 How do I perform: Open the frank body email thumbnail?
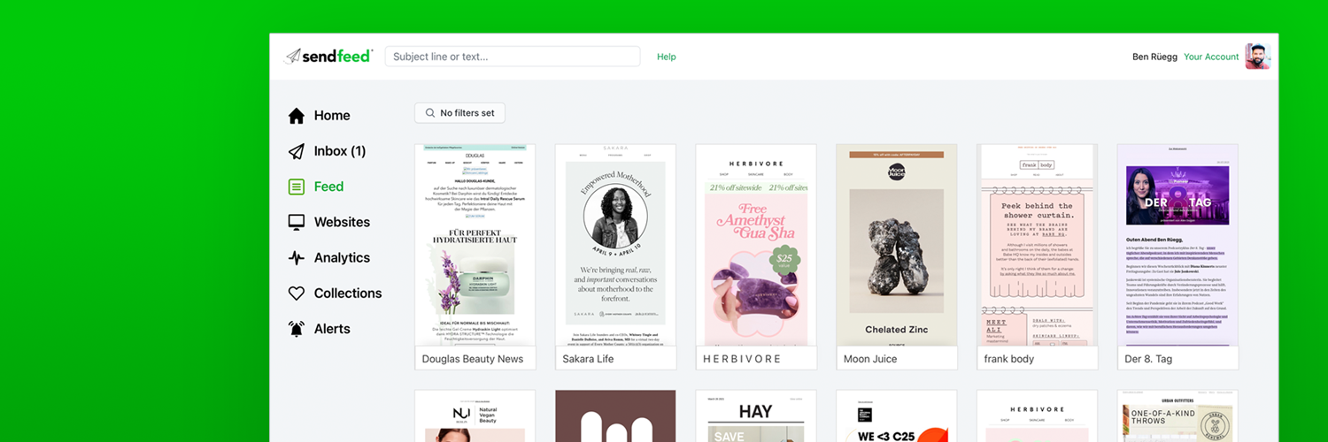pyautogui.click(x=1038, y=245)
